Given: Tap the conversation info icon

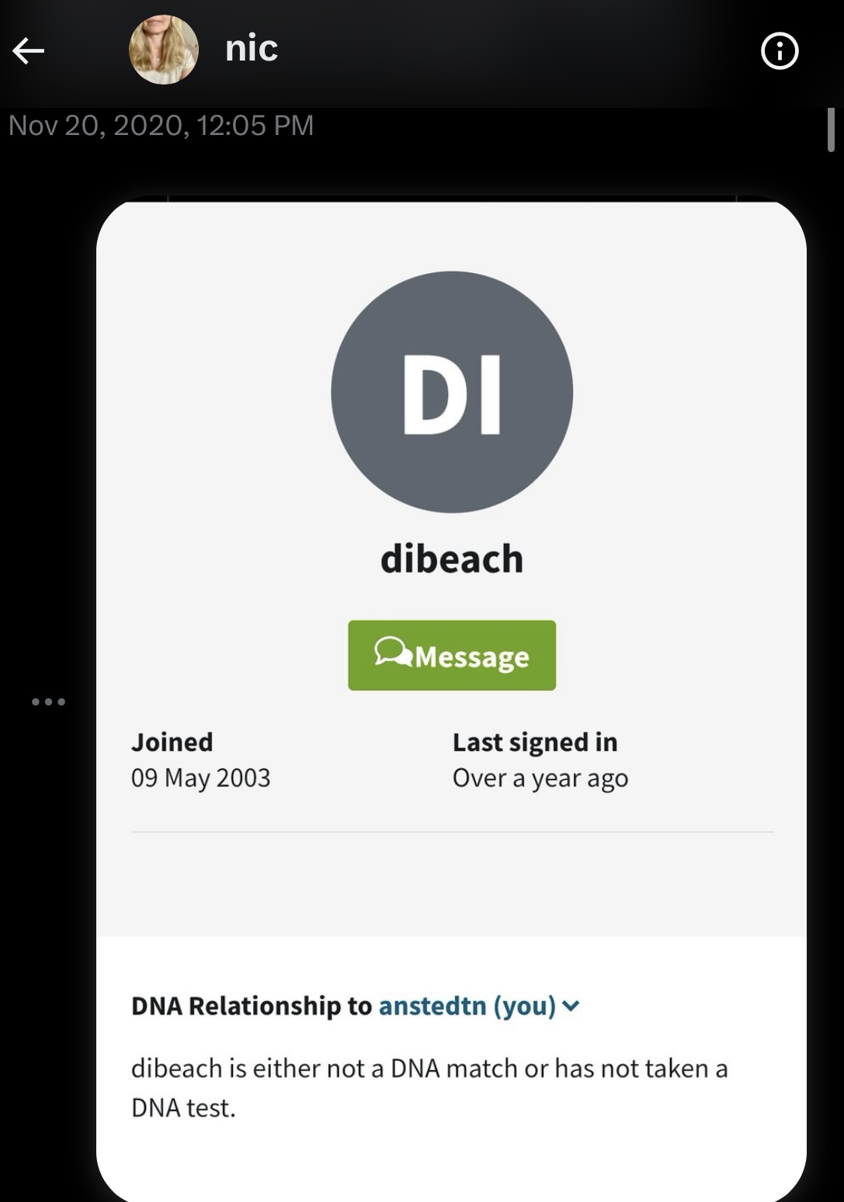Looking at the screenshot, I should [780, 52].
